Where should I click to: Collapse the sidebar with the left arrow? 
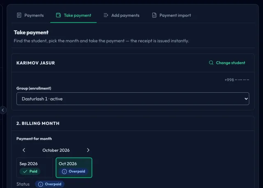[x=3, y=110]
